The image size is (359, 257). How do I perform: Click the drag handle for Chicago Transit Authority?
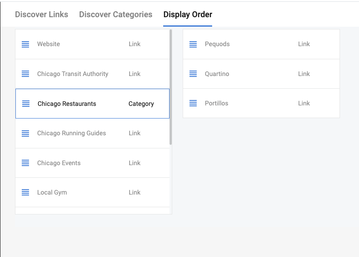pyautogui.click(x=25, y=74)
